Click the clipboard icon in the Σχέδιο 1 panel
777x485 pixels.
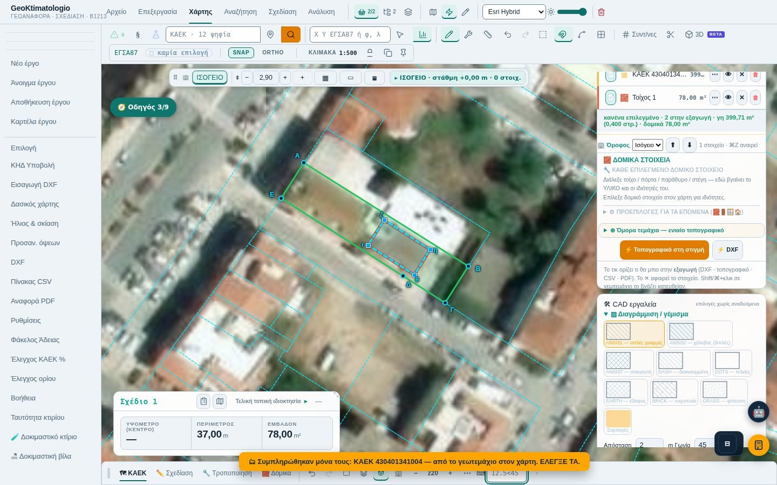click(203, 401)
